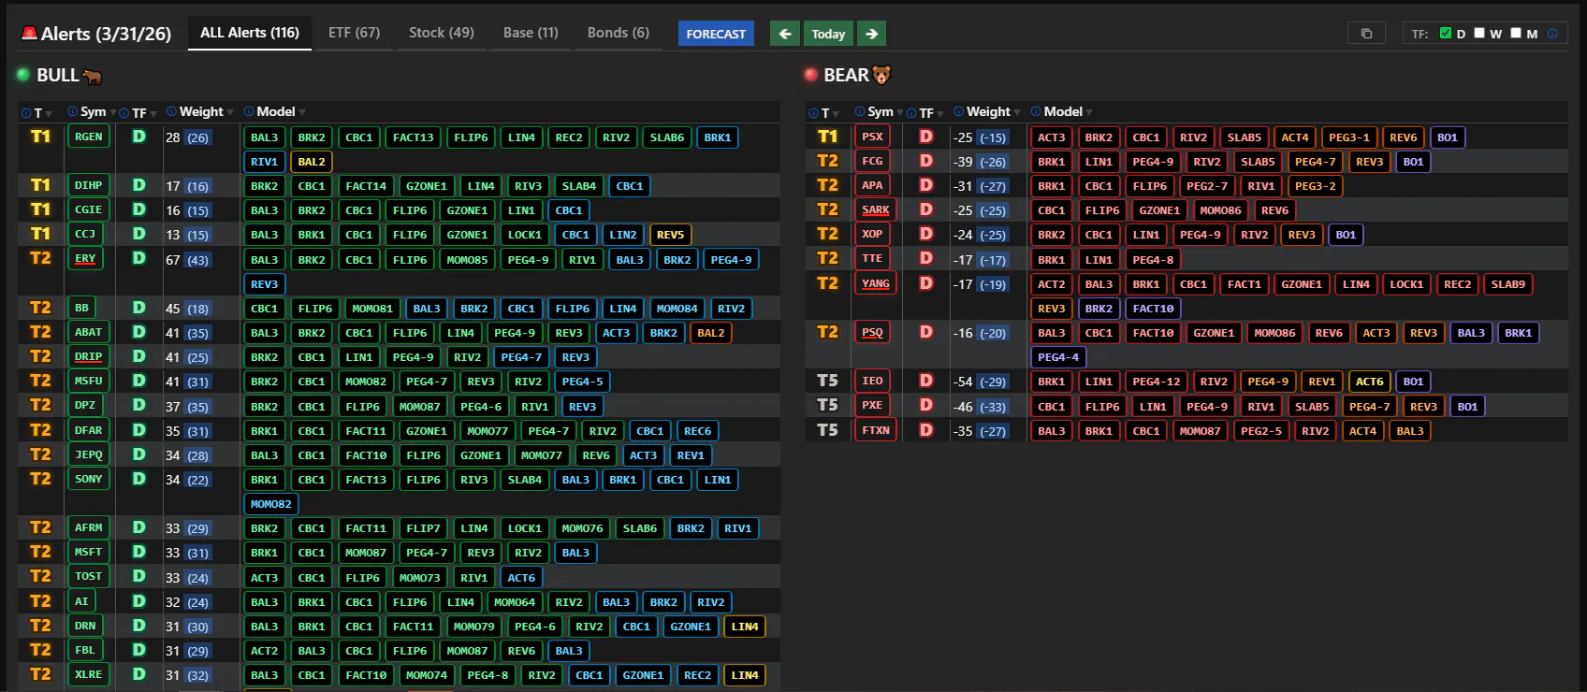Click the info icon beside BULL Sym header
This screenshot has height=692, width=1587.
click(72, 111)
